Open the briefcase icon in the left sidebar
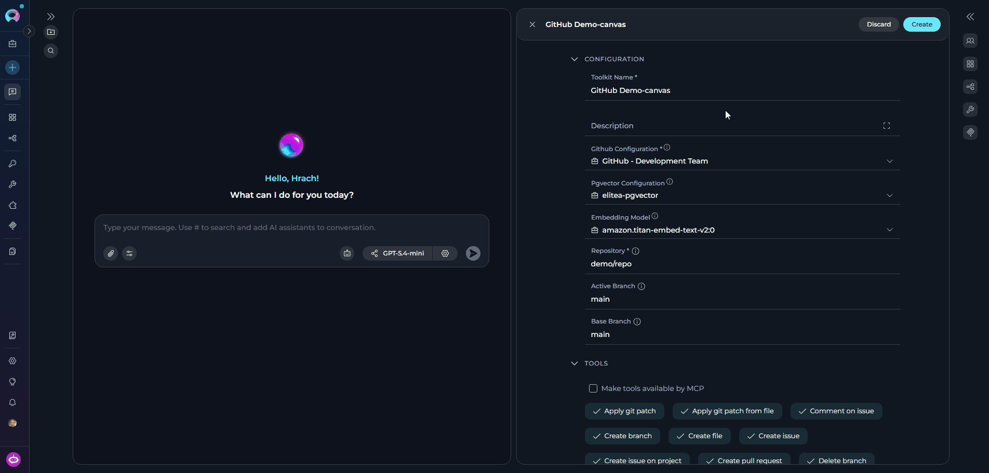 click(12, 44)
